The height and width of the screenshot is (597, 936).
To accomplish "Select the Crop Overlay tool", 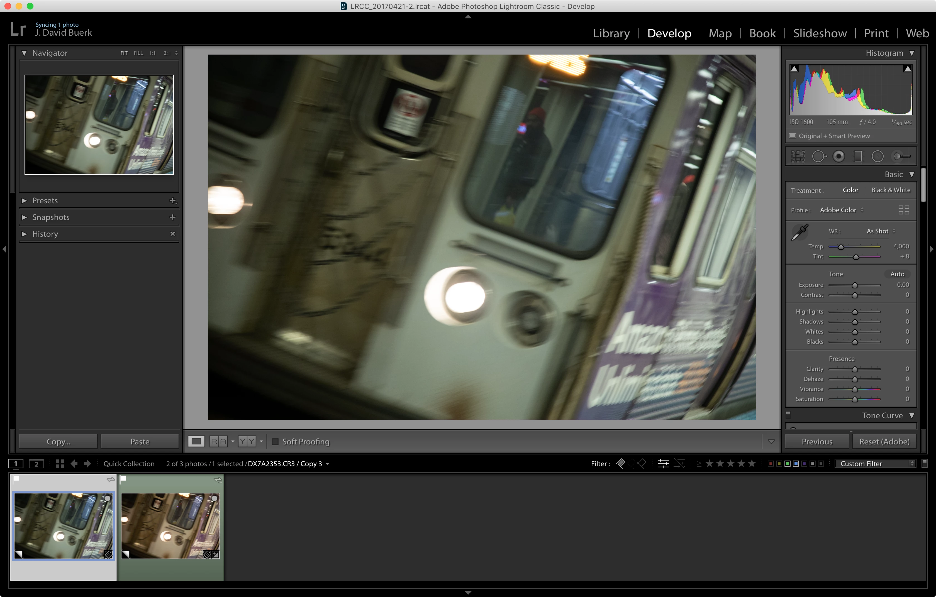I will click(798, 156).
